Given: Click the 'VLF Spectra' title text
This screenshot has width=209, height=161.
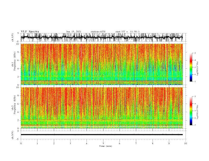Looking at the screenshot, I should pos(30,32).
